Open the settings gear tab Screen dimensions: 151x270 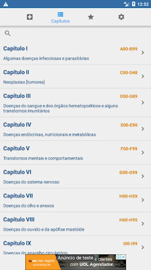coord(121,17)
